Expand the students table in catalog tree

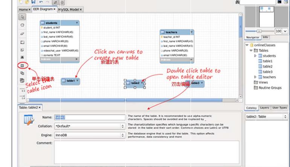(255, 56)
